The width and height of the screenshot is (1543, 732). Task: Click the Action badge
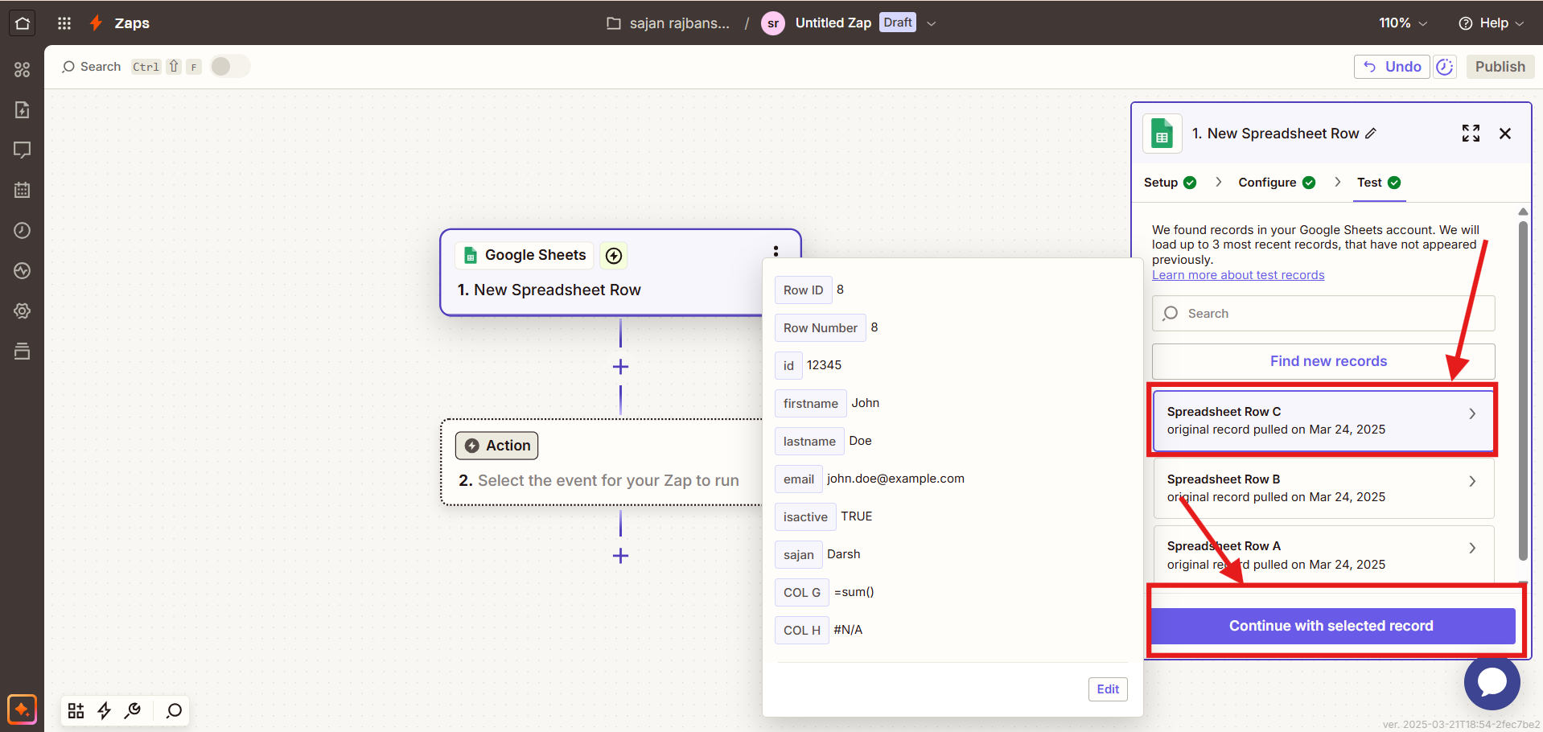click(x=496, y=446)
